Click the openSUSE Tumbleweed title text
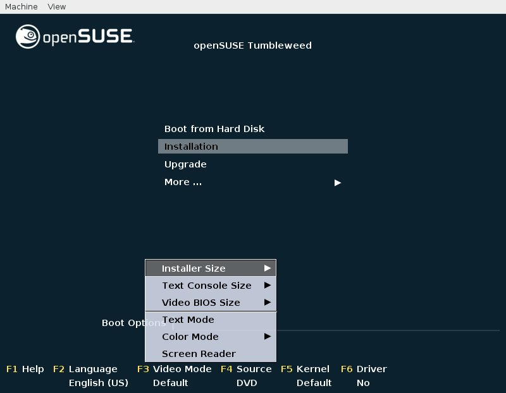The width and height of the screenshot is (506, 393). pos(252,45)
